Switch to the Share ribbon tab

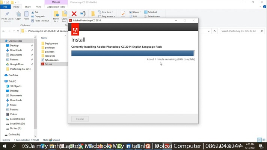click(x=28, y=7)
